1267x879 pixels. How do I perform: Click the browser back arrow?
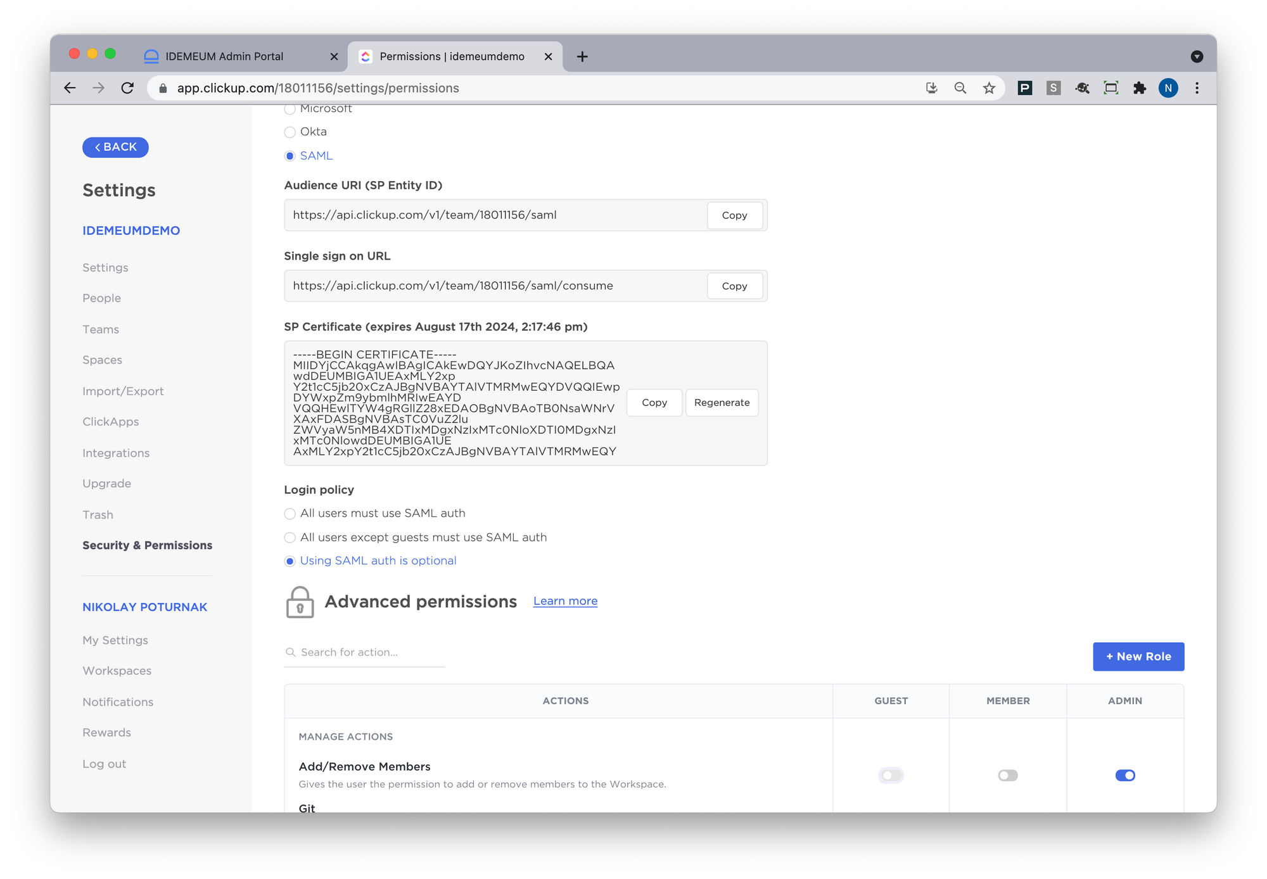pos(70,88)
